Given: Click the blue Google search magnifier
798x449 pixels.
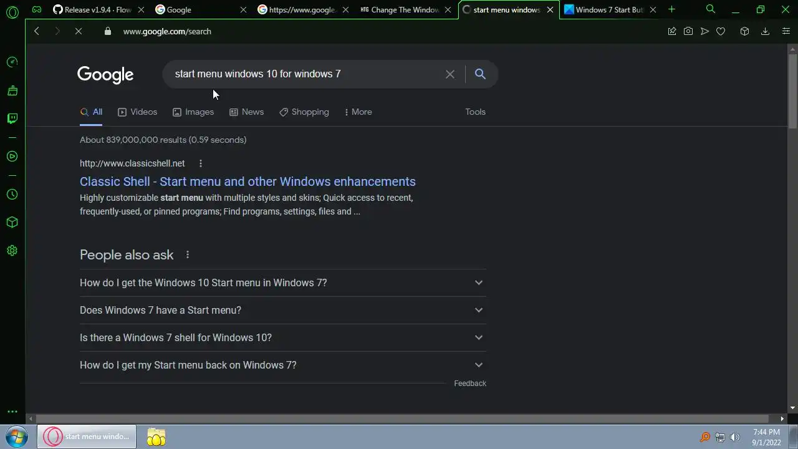Looking at the screenshot, I should pos(480,74).
